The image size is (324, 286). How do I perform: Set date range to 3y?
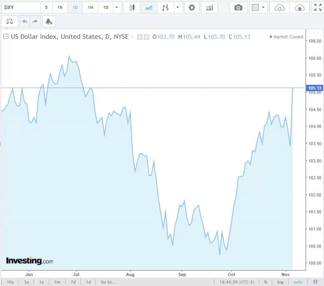tap(26, 282)
